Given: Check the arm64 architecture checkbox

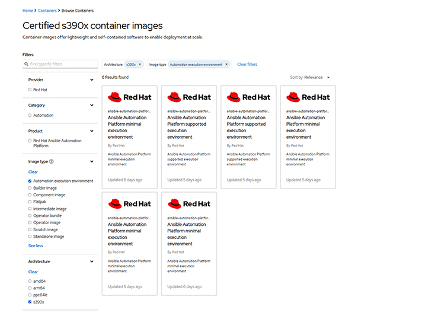Looking at the screenshot, I should tap(30, 288).
